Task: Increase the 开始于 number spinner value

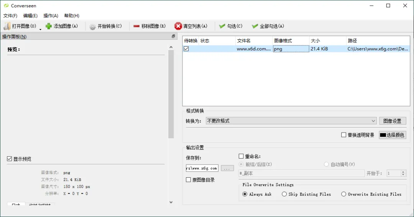Action: (x=403, y=172)
